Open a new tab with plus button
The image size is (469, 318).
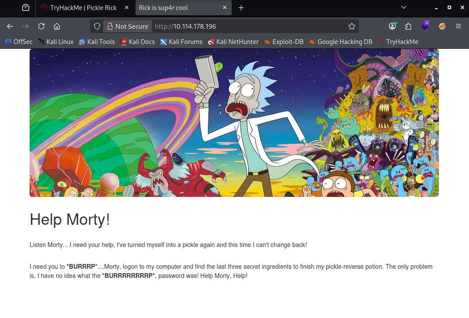[x=241, y=8]
